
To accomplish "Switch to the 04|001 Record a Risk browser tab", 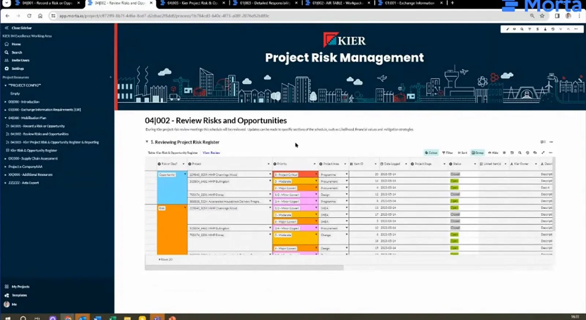I will [48, 3].
